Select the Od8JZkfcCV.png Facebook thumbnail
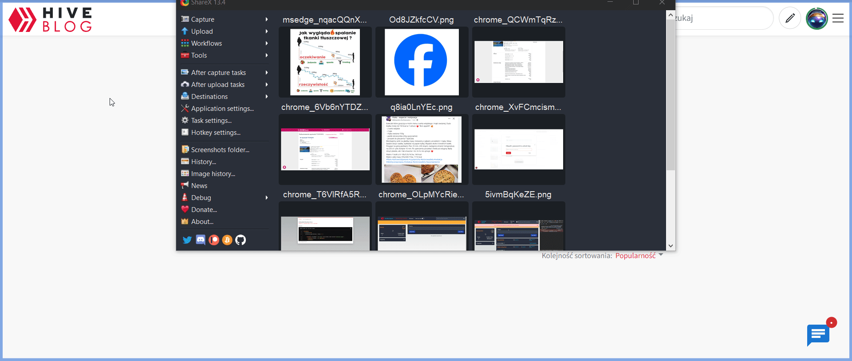 point(422,62)
